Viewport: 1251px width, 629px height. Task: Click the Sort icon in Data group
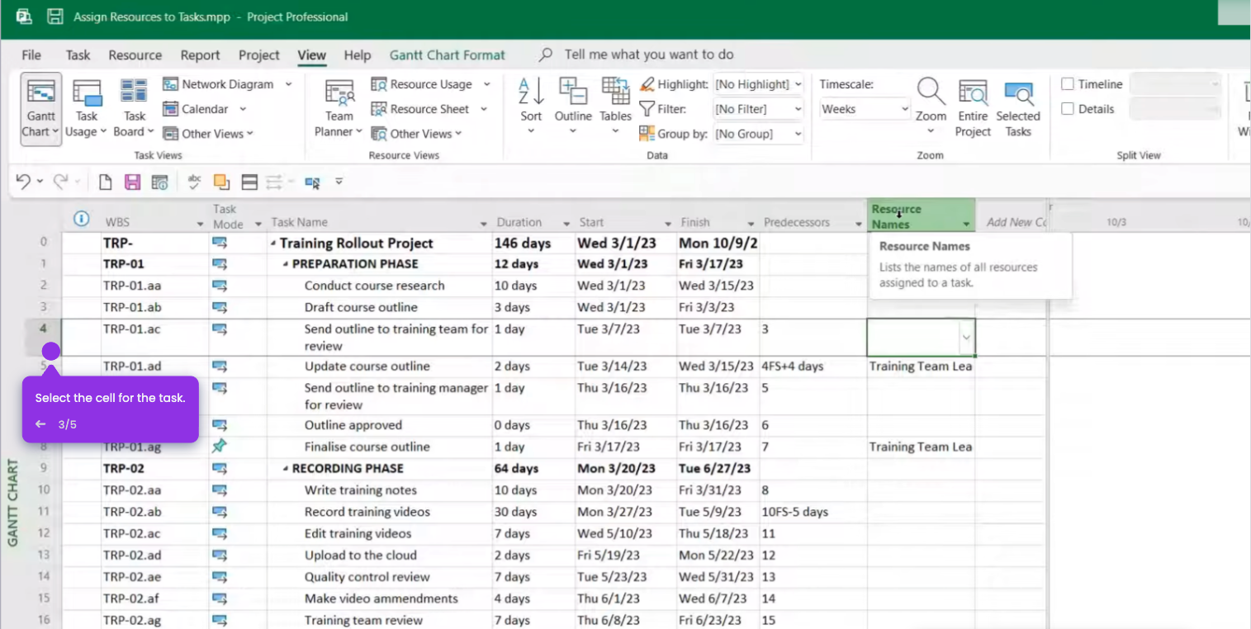click(x=531, y=100)
